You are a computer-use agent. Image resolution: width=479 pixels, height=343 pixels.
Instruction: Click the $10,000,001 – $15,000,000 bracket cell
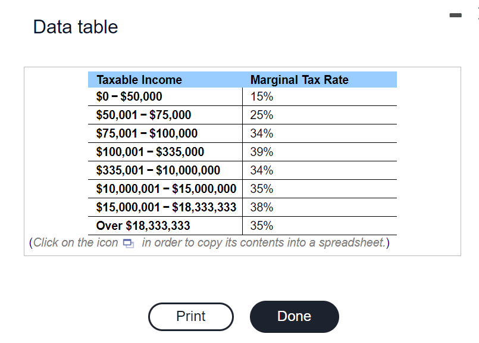[x=166, y=189]
